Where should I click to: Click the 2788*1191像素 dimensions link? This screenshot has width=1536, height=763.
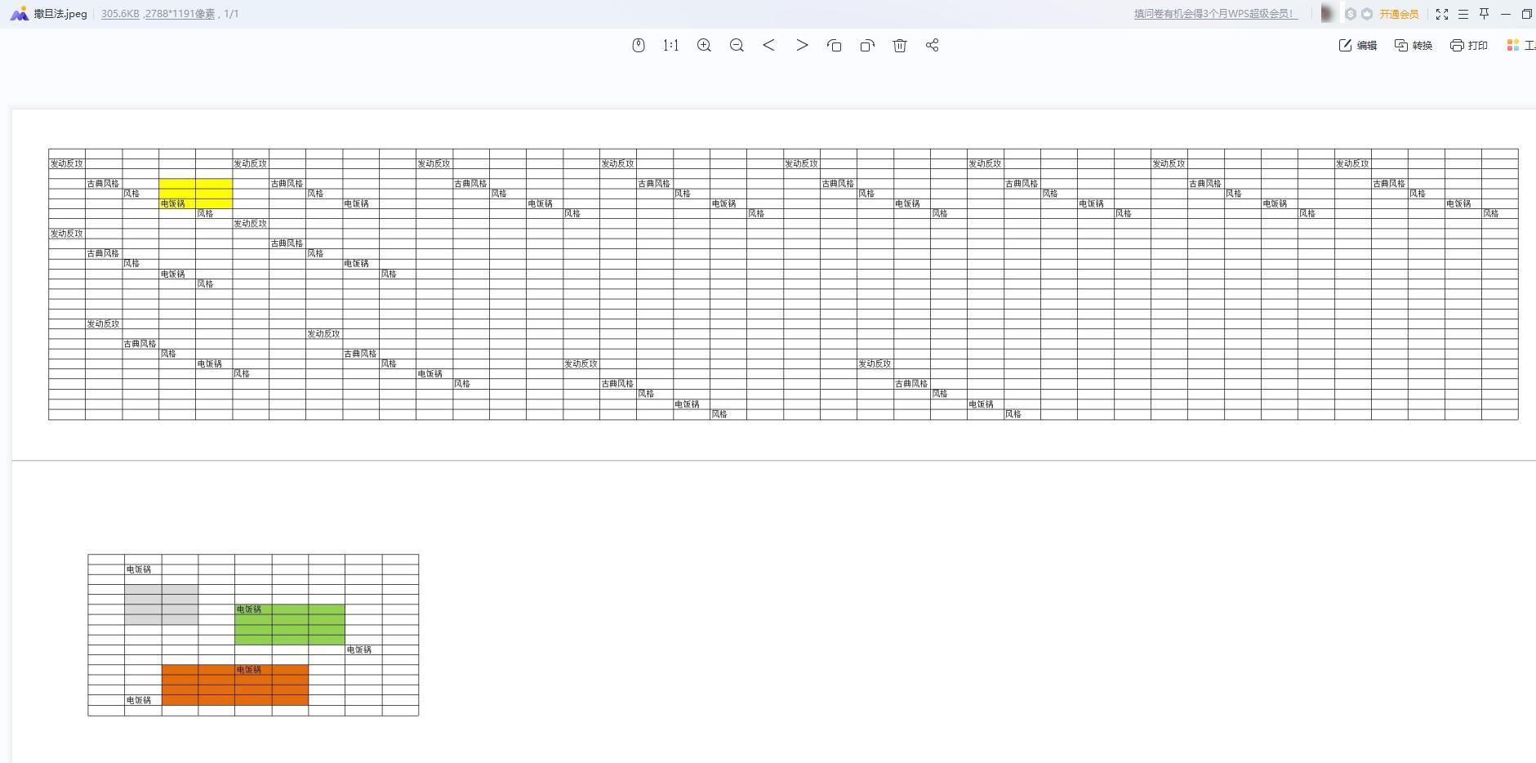coord(180,14)
